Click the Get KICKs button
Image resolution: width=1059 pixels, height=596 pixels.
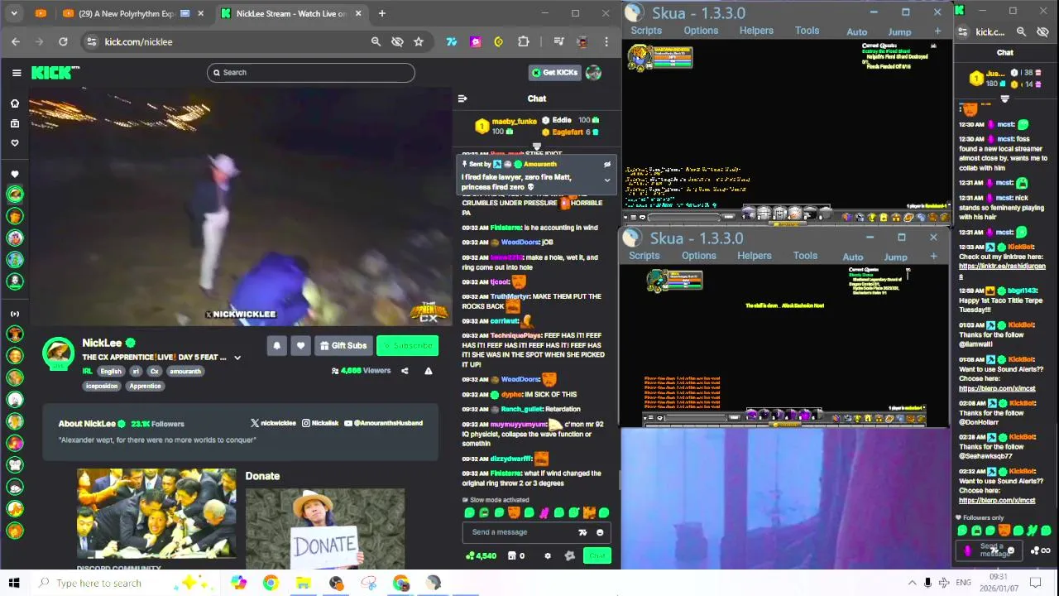pos(554,73)
